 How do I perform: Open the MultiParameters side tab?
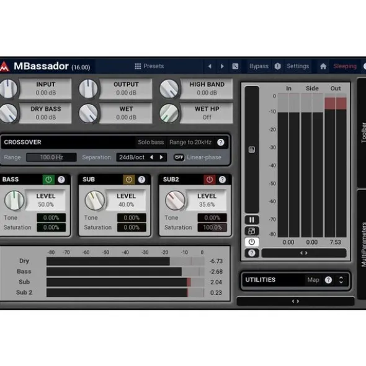[362, 244]
